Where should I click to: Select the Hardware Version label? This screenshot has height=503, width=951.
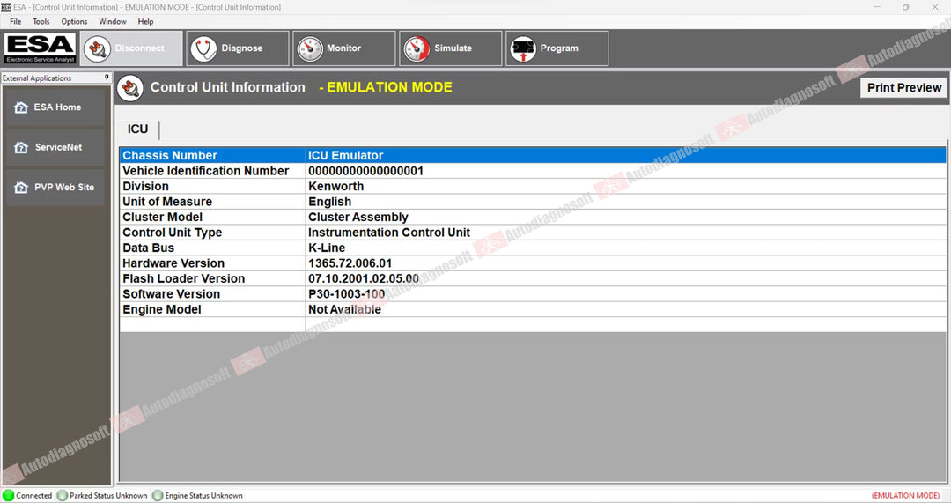[173, 263]
